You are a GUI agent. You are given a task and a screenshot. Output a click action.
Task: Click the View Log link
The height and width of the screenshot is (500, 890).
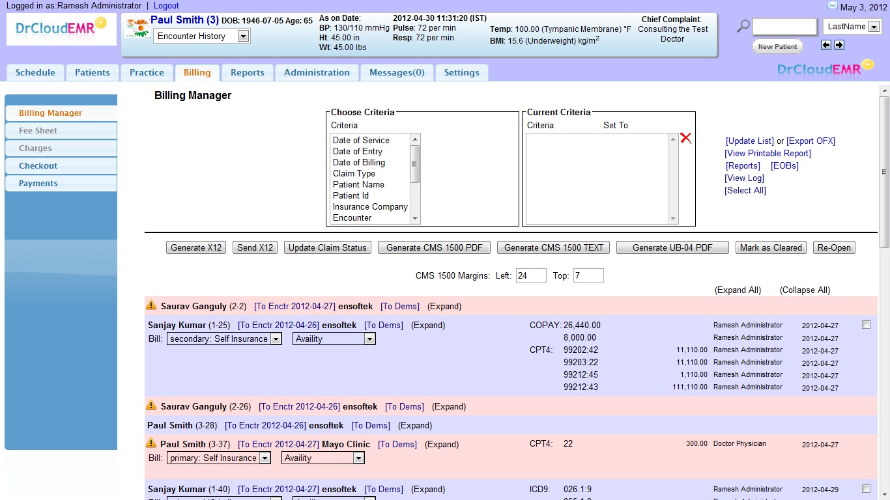pyautogui.click(x=744, y=178)
